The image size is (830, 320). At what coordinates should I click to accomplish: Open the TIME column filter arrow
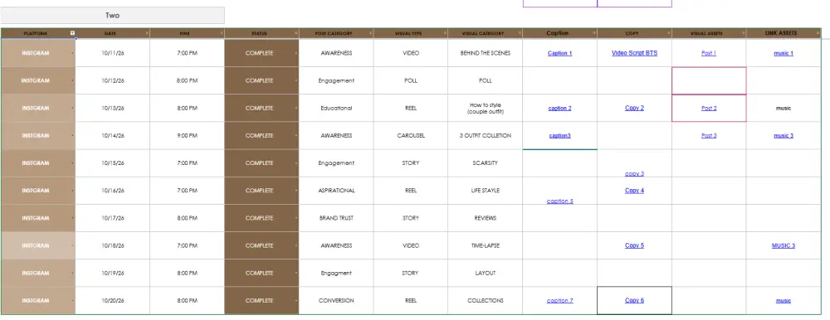pyautogui.click(x=222, y=33)
